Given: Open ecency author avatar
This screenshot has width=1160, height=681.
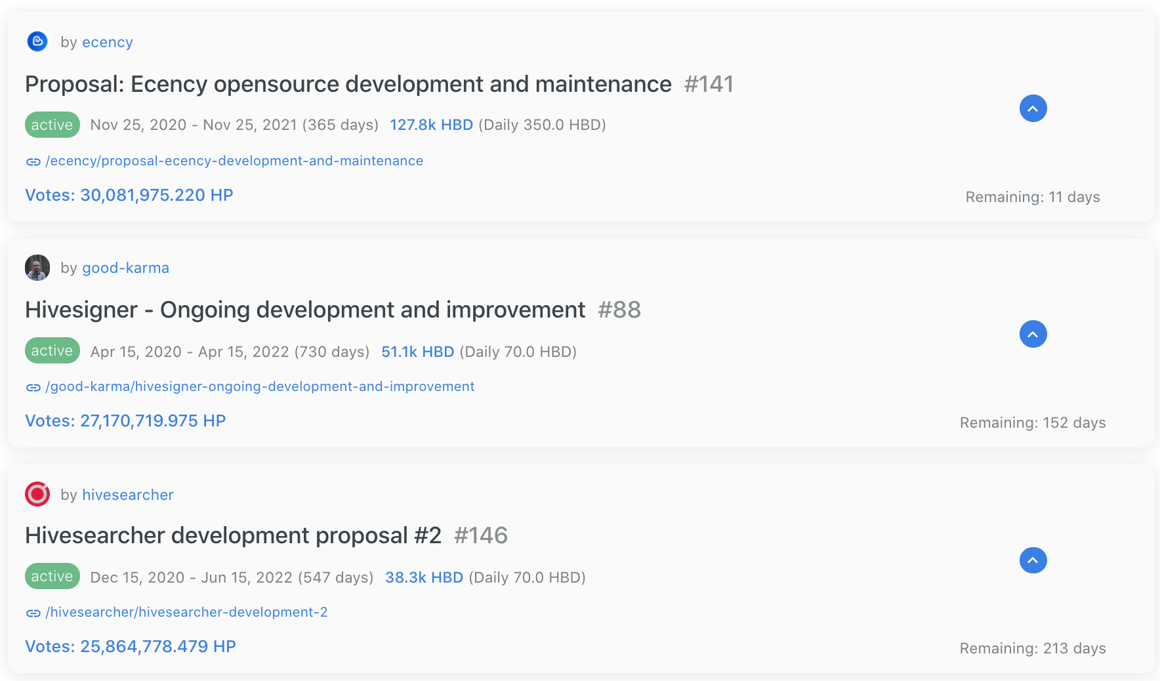Looking at the screenshot, I should (x=37, y=41).
